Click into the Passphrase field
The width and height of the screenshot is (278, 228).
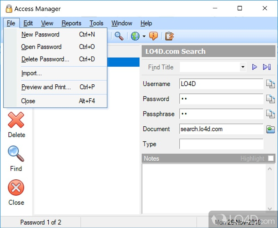pos(221,114)
